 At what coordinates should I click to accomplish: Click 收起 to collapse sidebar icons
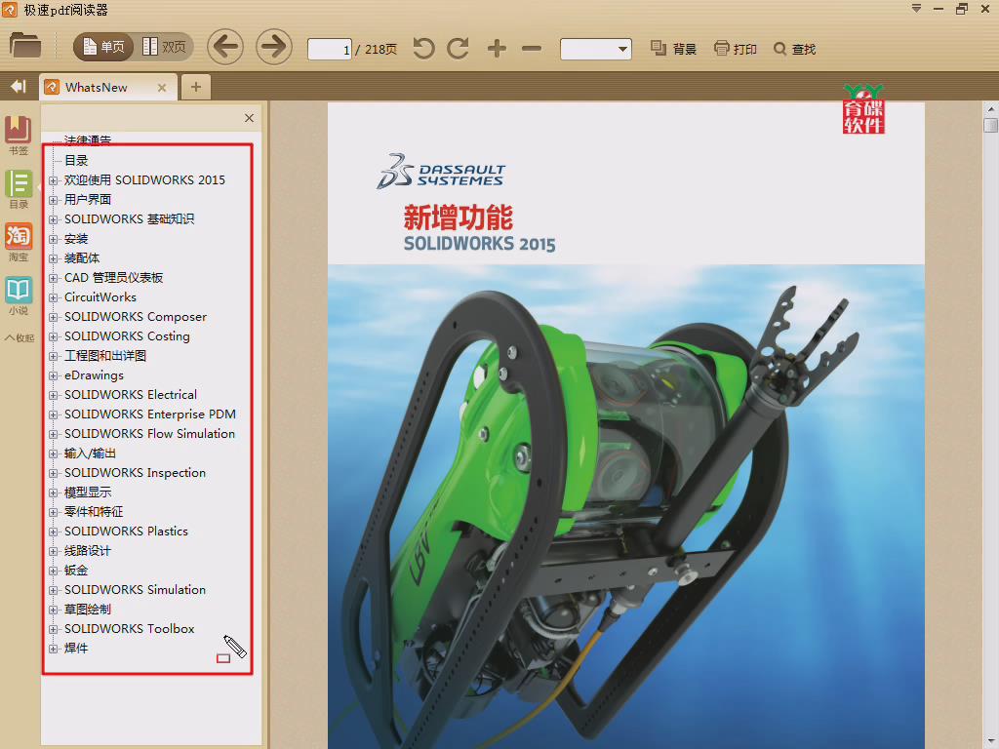20,337
